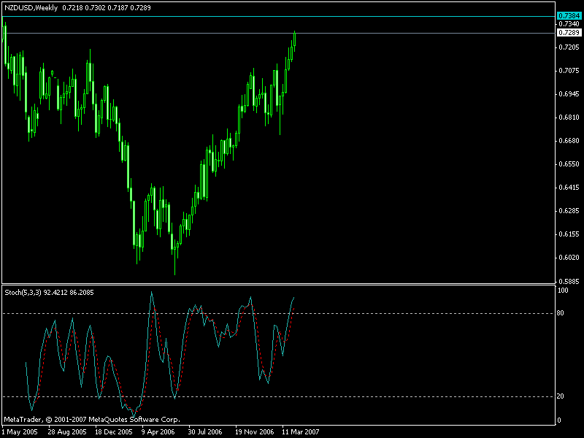Click the 28 Aug 2005 date label
The height and width of the screenshot is (438, 584).
[x=67, y=432]
